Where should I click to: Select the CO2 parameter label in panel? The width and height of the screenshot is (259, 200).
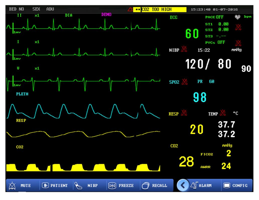pos(174,146)
